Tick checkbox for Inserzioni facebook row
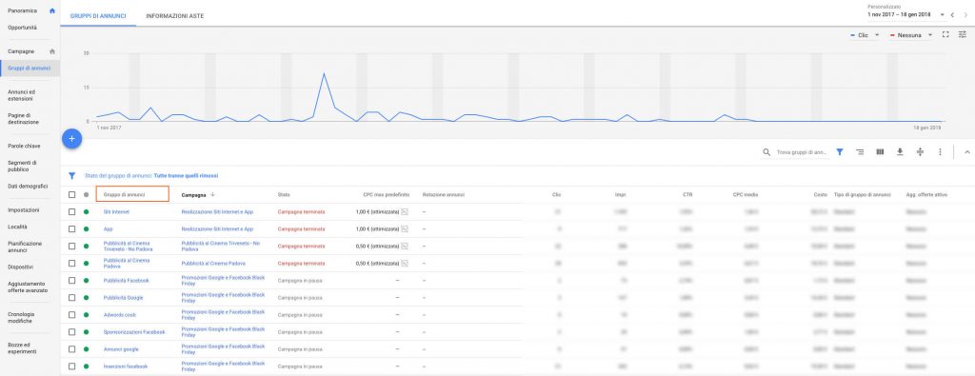Viewport: 975px width, 376px height. pyautogui.click(x=72, y=366)
